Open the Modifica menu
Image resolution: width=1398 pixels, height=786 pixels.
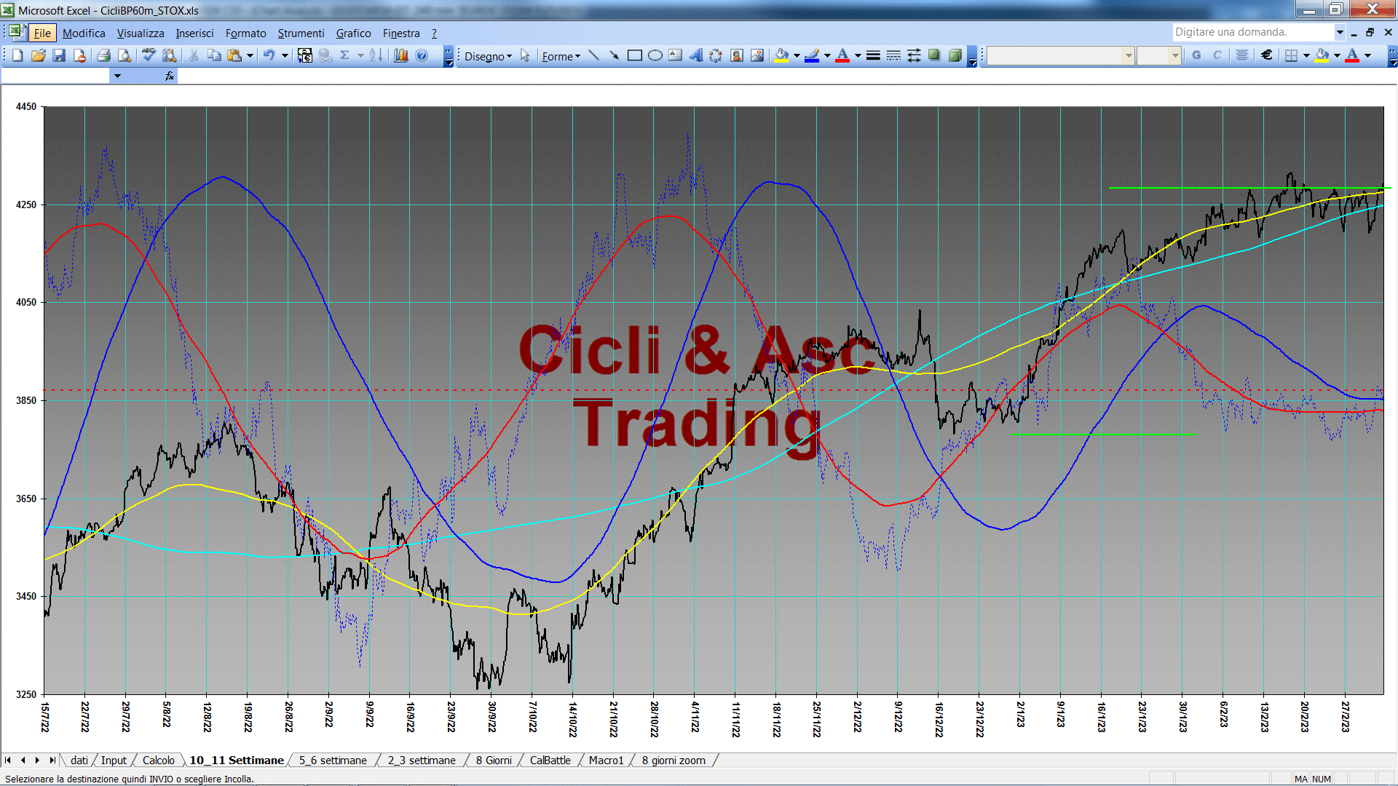click(84, 33)
